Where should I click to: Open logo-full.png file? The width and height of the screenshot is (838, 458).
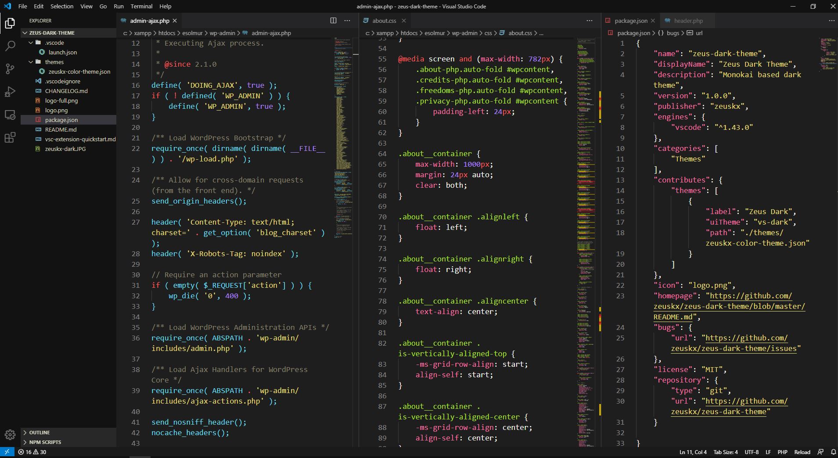point(68,100)
